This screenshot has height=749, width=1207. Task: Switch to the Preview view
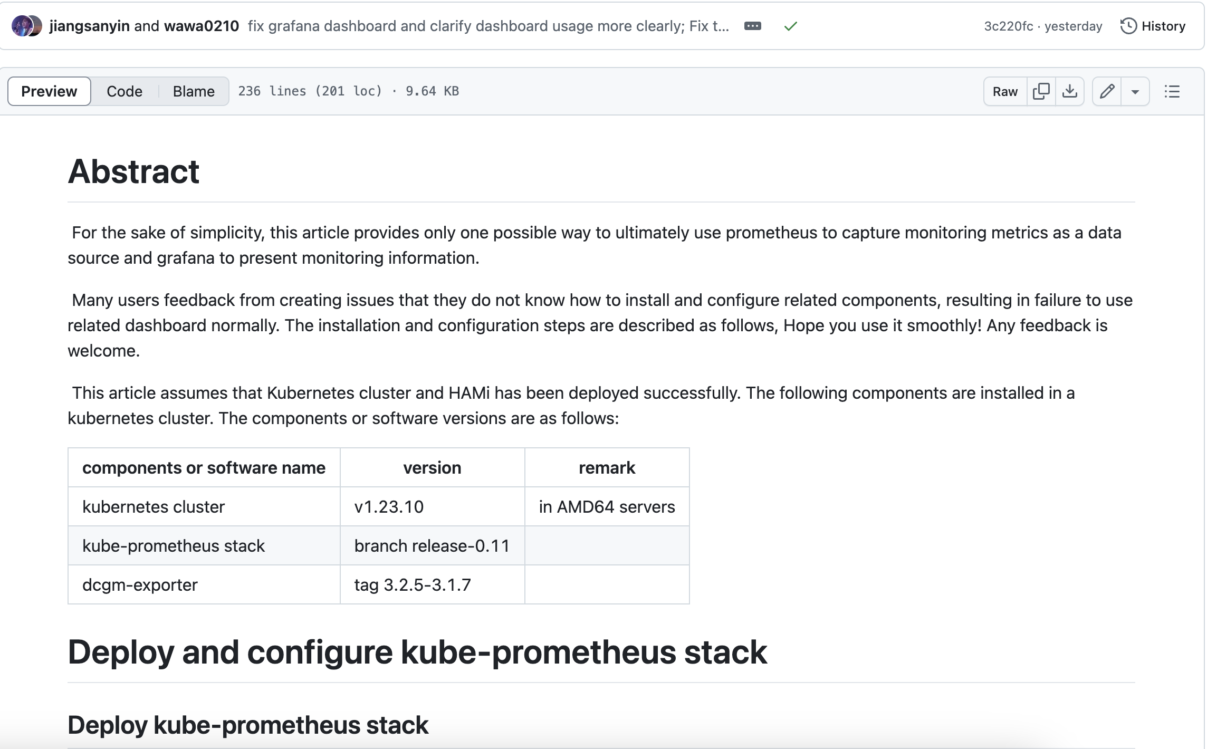point(49,91)
